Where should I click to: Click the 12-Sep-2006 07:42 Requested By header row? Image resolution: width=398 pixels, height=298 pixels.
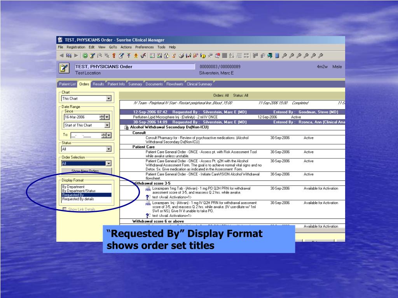232,112
